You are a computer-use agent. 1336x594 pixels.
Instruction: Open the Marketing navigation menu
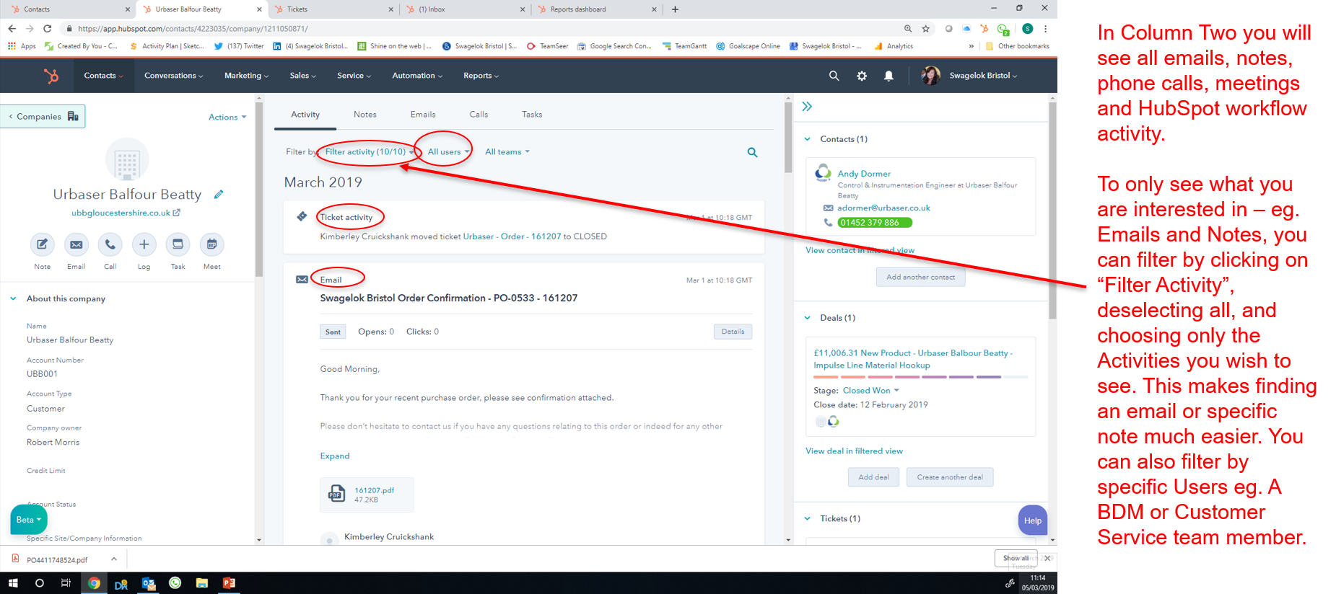click(246, 76)
